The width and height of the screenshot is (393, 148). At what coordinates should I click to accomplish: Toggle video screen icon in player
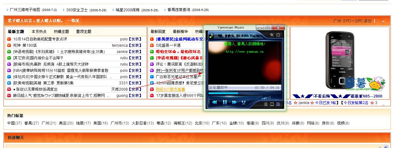pyautogui.click(x=272, y=104)
